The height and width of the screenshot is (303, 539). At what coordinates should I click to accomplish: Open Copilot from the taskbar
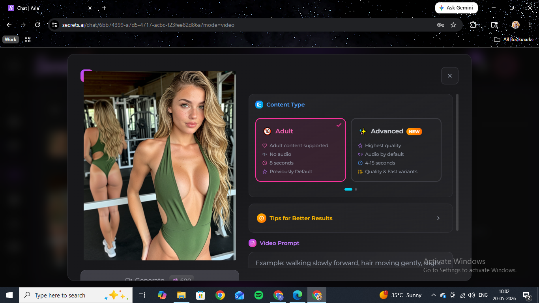162,295
